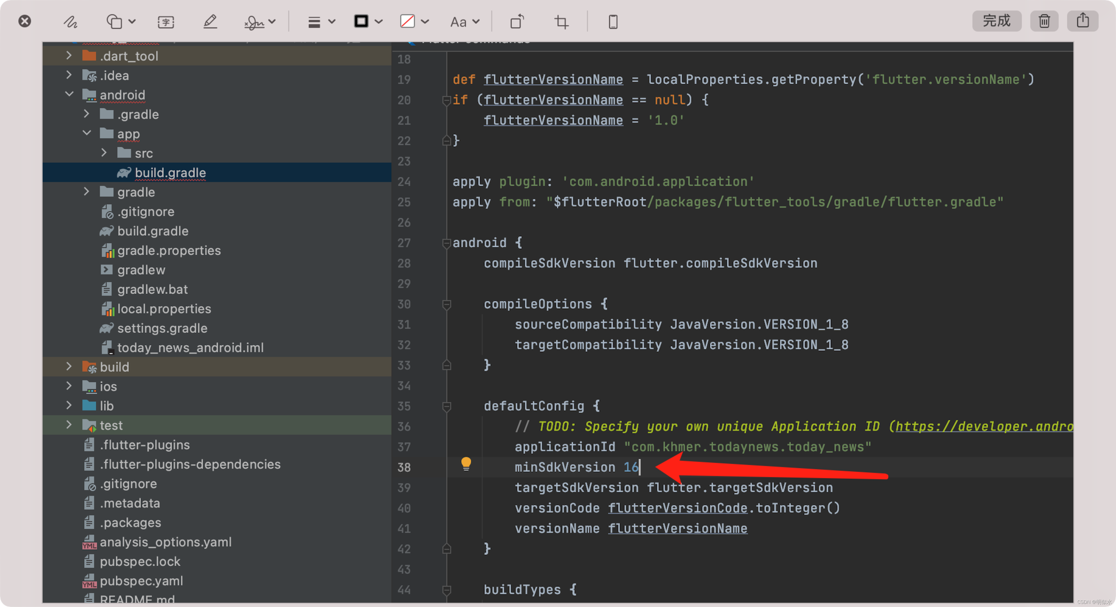Viewport: 1116px width, 607px height.
Task: Open the Shapes tool menu
Action: [x=121, y=21]
